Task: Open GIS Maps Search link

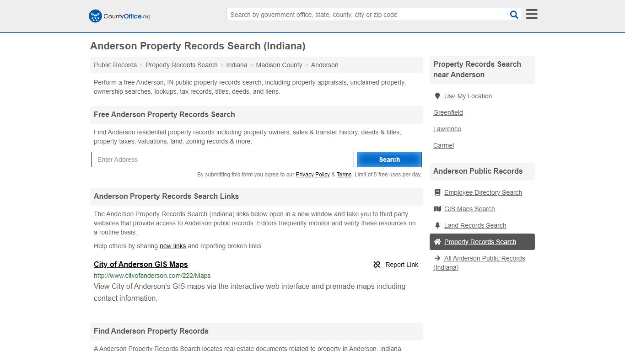Action: [469, 209]
